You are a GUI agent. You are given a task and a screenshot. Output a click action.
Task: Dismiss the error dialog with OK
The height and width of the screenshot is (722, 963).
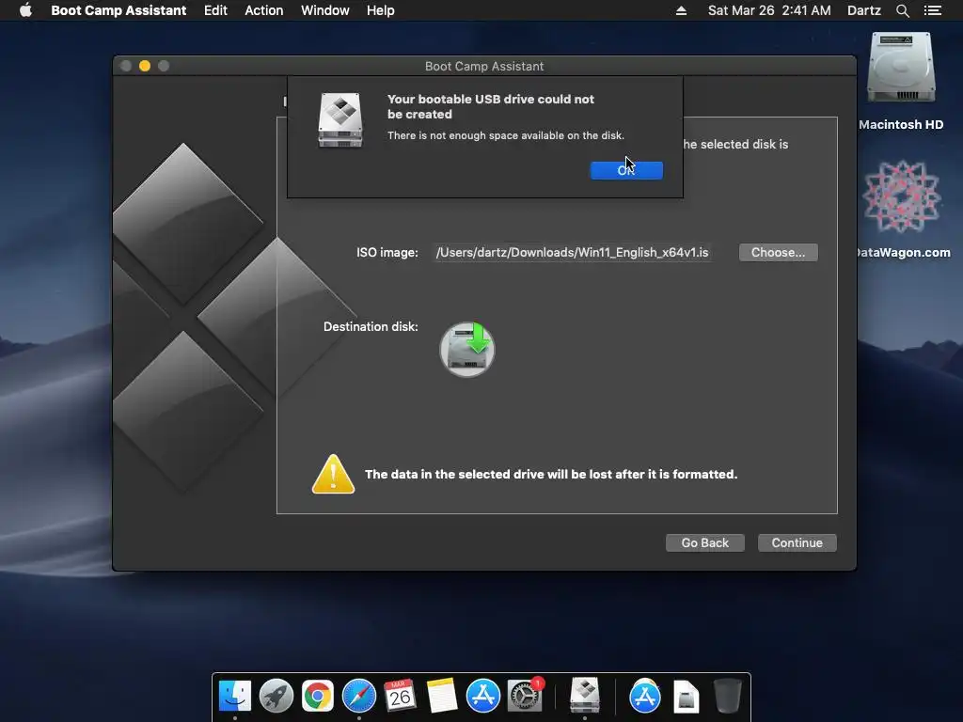626,170
